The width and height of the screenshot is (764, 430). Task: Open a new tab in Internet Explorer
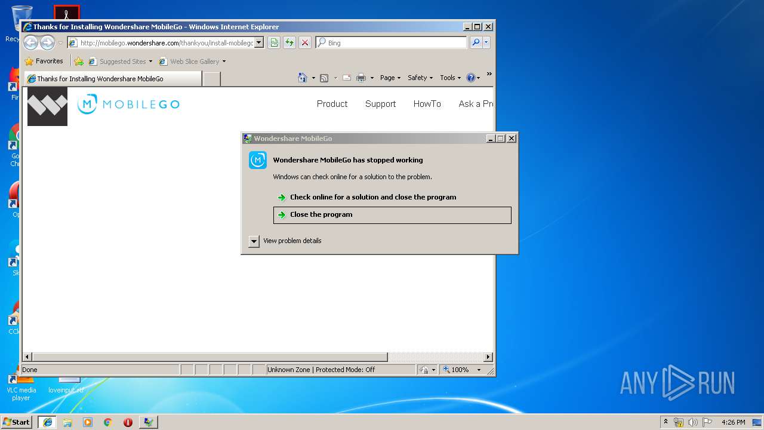click(212, 79)
